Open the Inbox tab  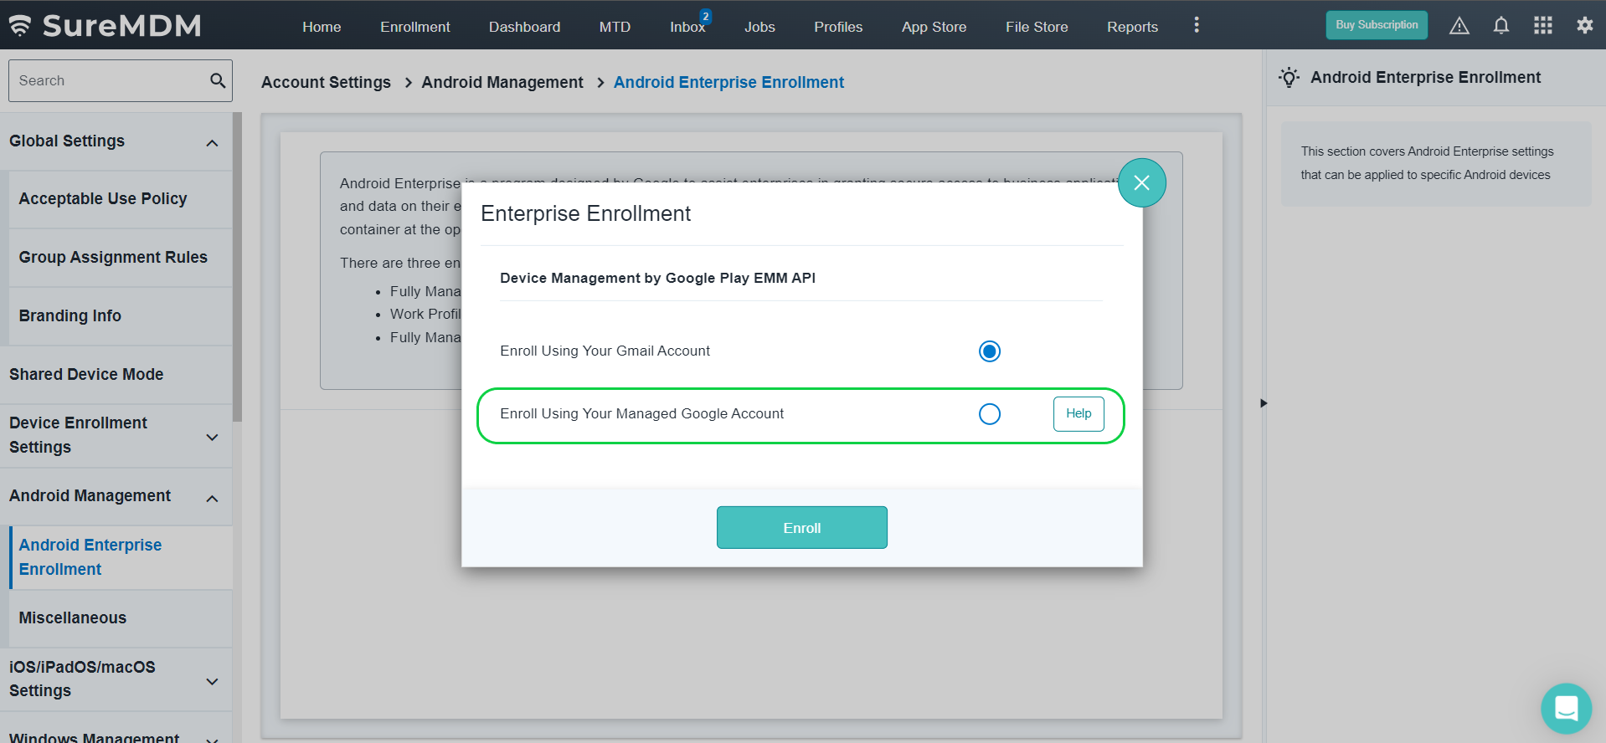(687, 27)
